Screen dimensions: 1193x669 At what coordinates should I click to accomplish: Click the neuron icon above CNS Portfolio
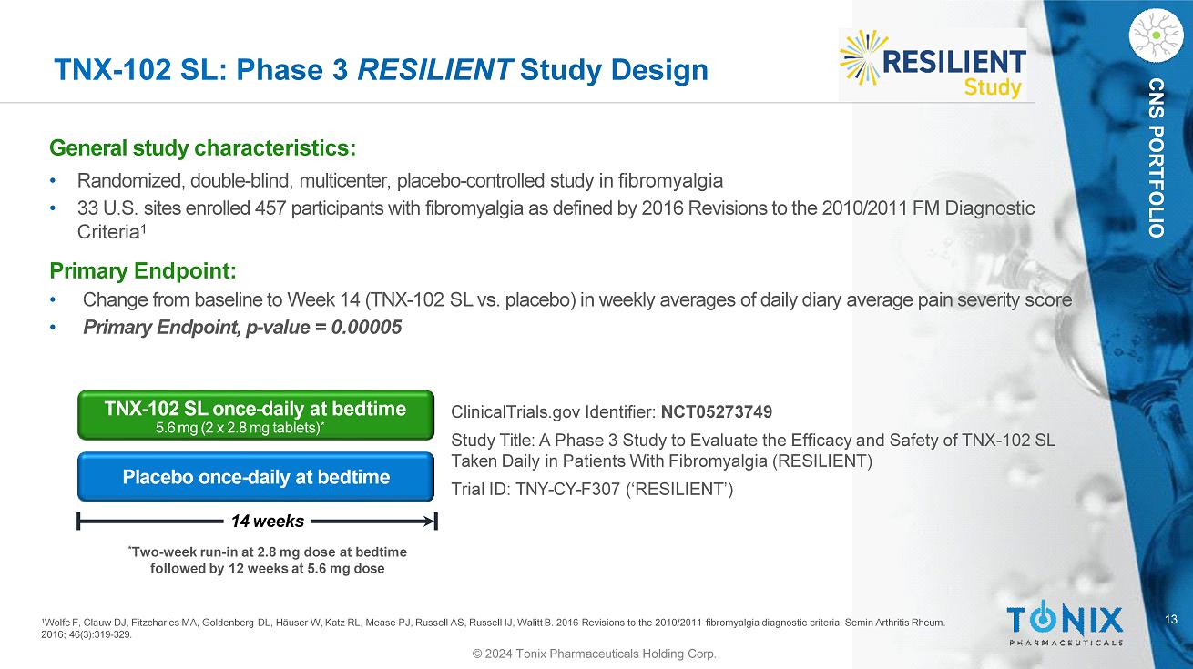click(1155, 34)
